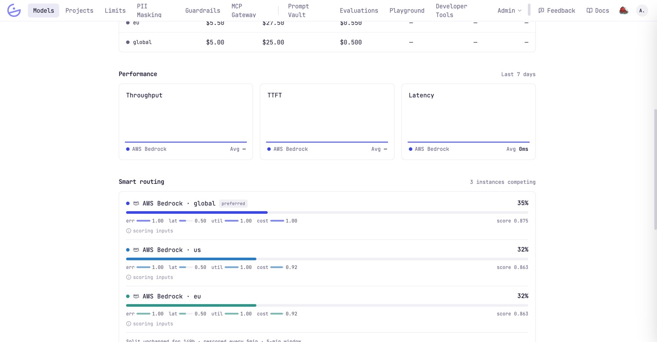Click the red avatar icon in header
The image size is (657, 342).
click(624, 10)
